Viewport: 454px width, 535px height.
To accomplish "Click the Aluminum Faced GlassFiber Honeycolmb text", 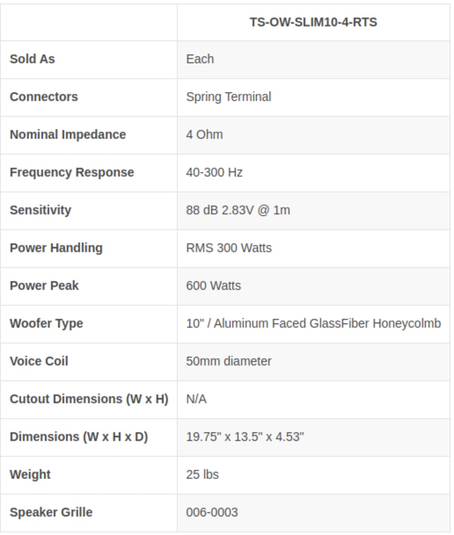I will pos(327,323).
